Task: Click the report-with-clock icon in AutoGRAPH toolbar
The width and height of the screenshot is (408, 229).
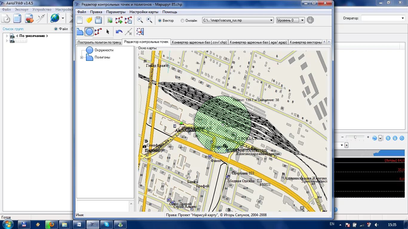Action: point(6,18)
